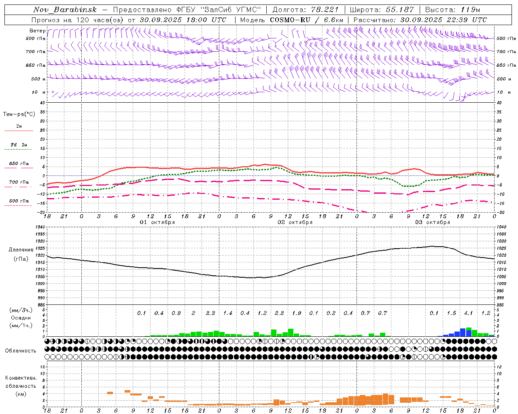Select the 'Предоставлено ФГБУ "ЗапСиб УГМС"' text

coord(187,10)
